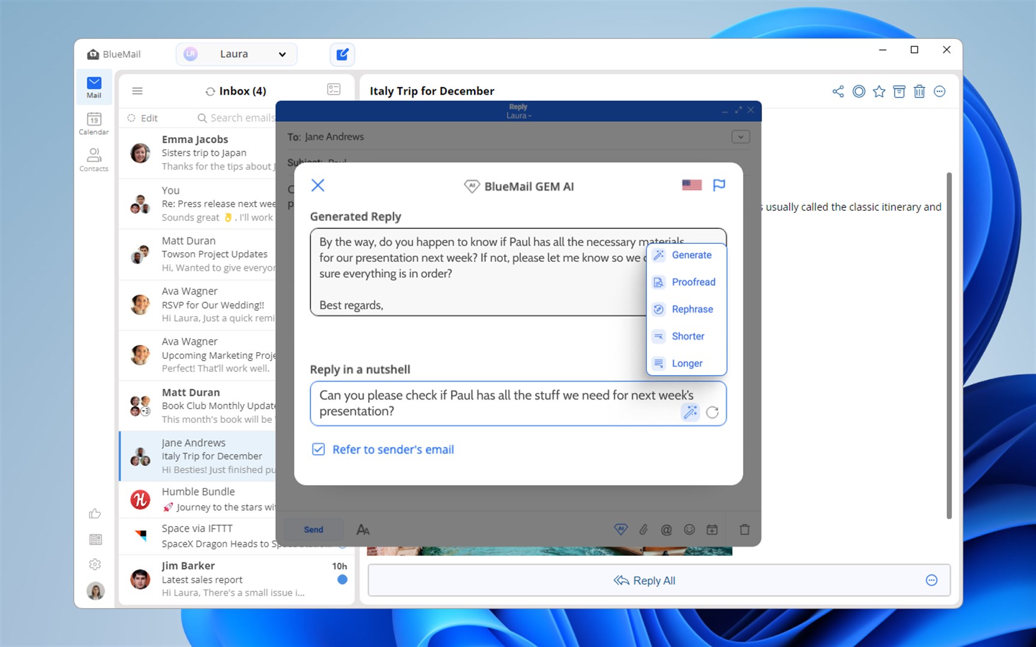Archive the email using the archive box icon
The width and height of the screenshot is (1036, 647).
(899, 91)
